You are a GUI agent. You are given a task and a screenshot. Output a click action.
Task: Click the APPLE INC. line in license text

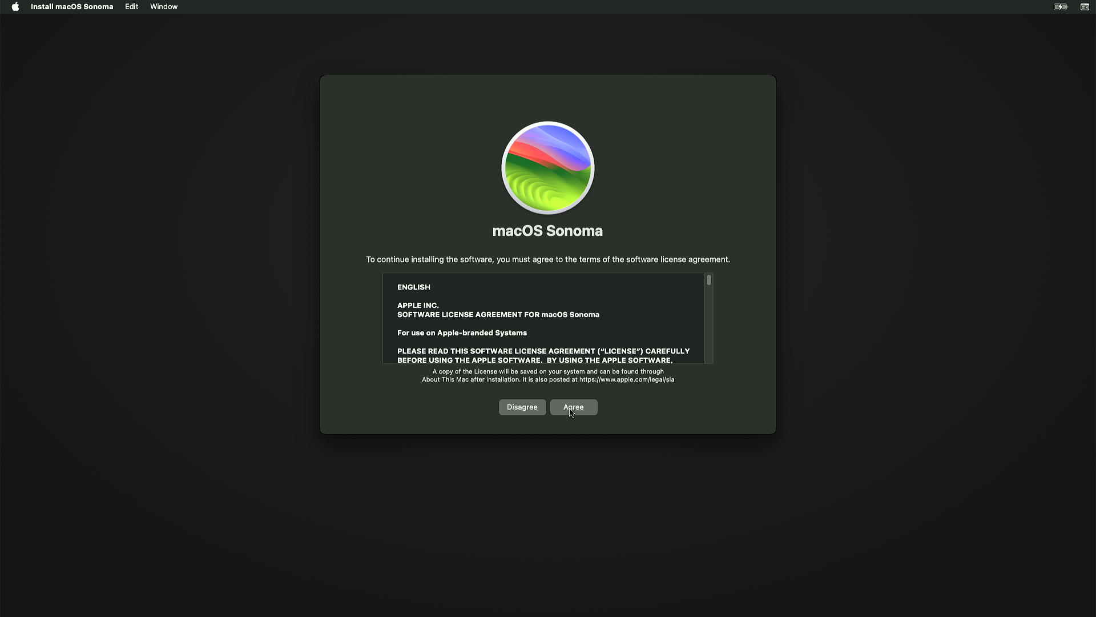coord(418,306)
